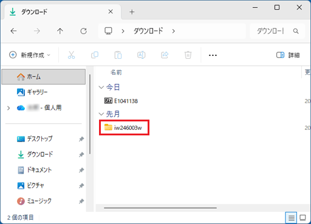This screenshot has height=224, width=311.
Task: Click the search ダウンロード input field
Action: pyautogui.click(x=271, y=31)
